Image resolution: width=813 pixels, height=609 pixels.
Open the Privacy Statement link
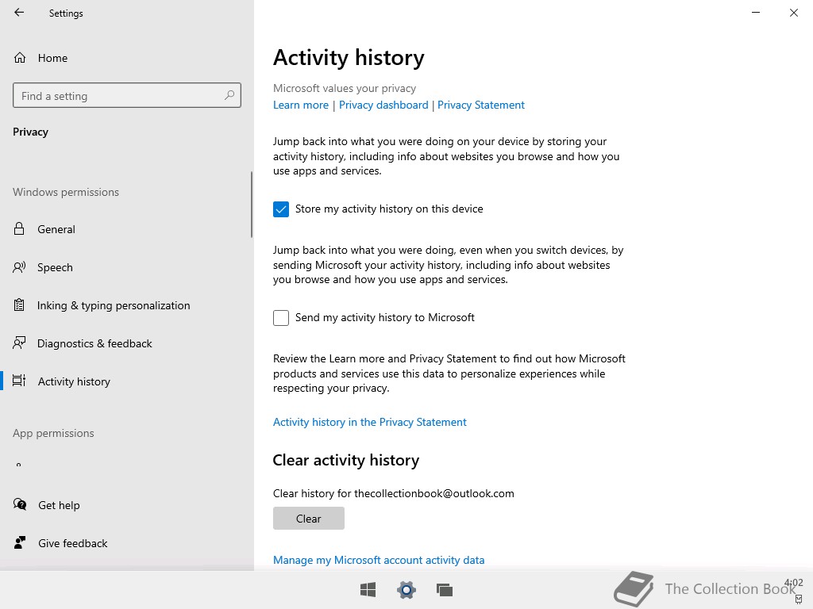481,105
